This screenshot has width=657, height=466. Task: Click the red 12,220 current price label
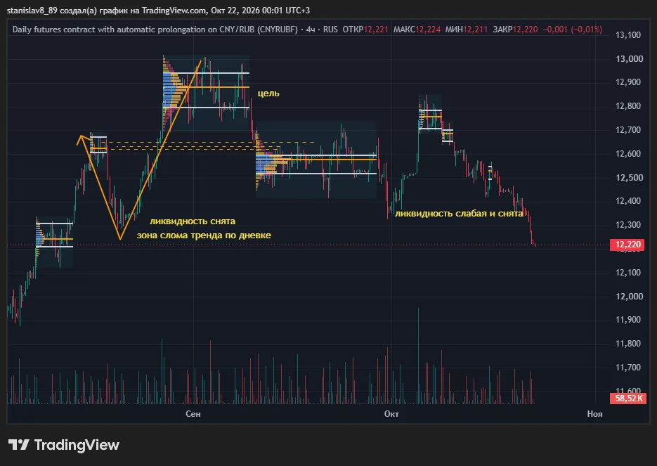pos(627,245)
